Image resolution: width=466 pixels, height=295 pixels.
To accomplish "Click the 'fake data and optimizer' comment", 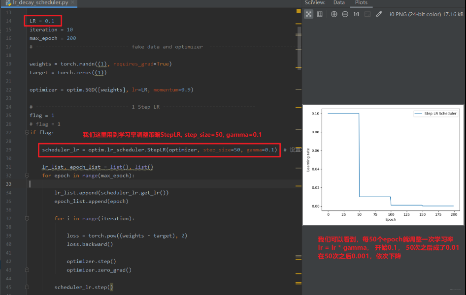I will [167, 47].
